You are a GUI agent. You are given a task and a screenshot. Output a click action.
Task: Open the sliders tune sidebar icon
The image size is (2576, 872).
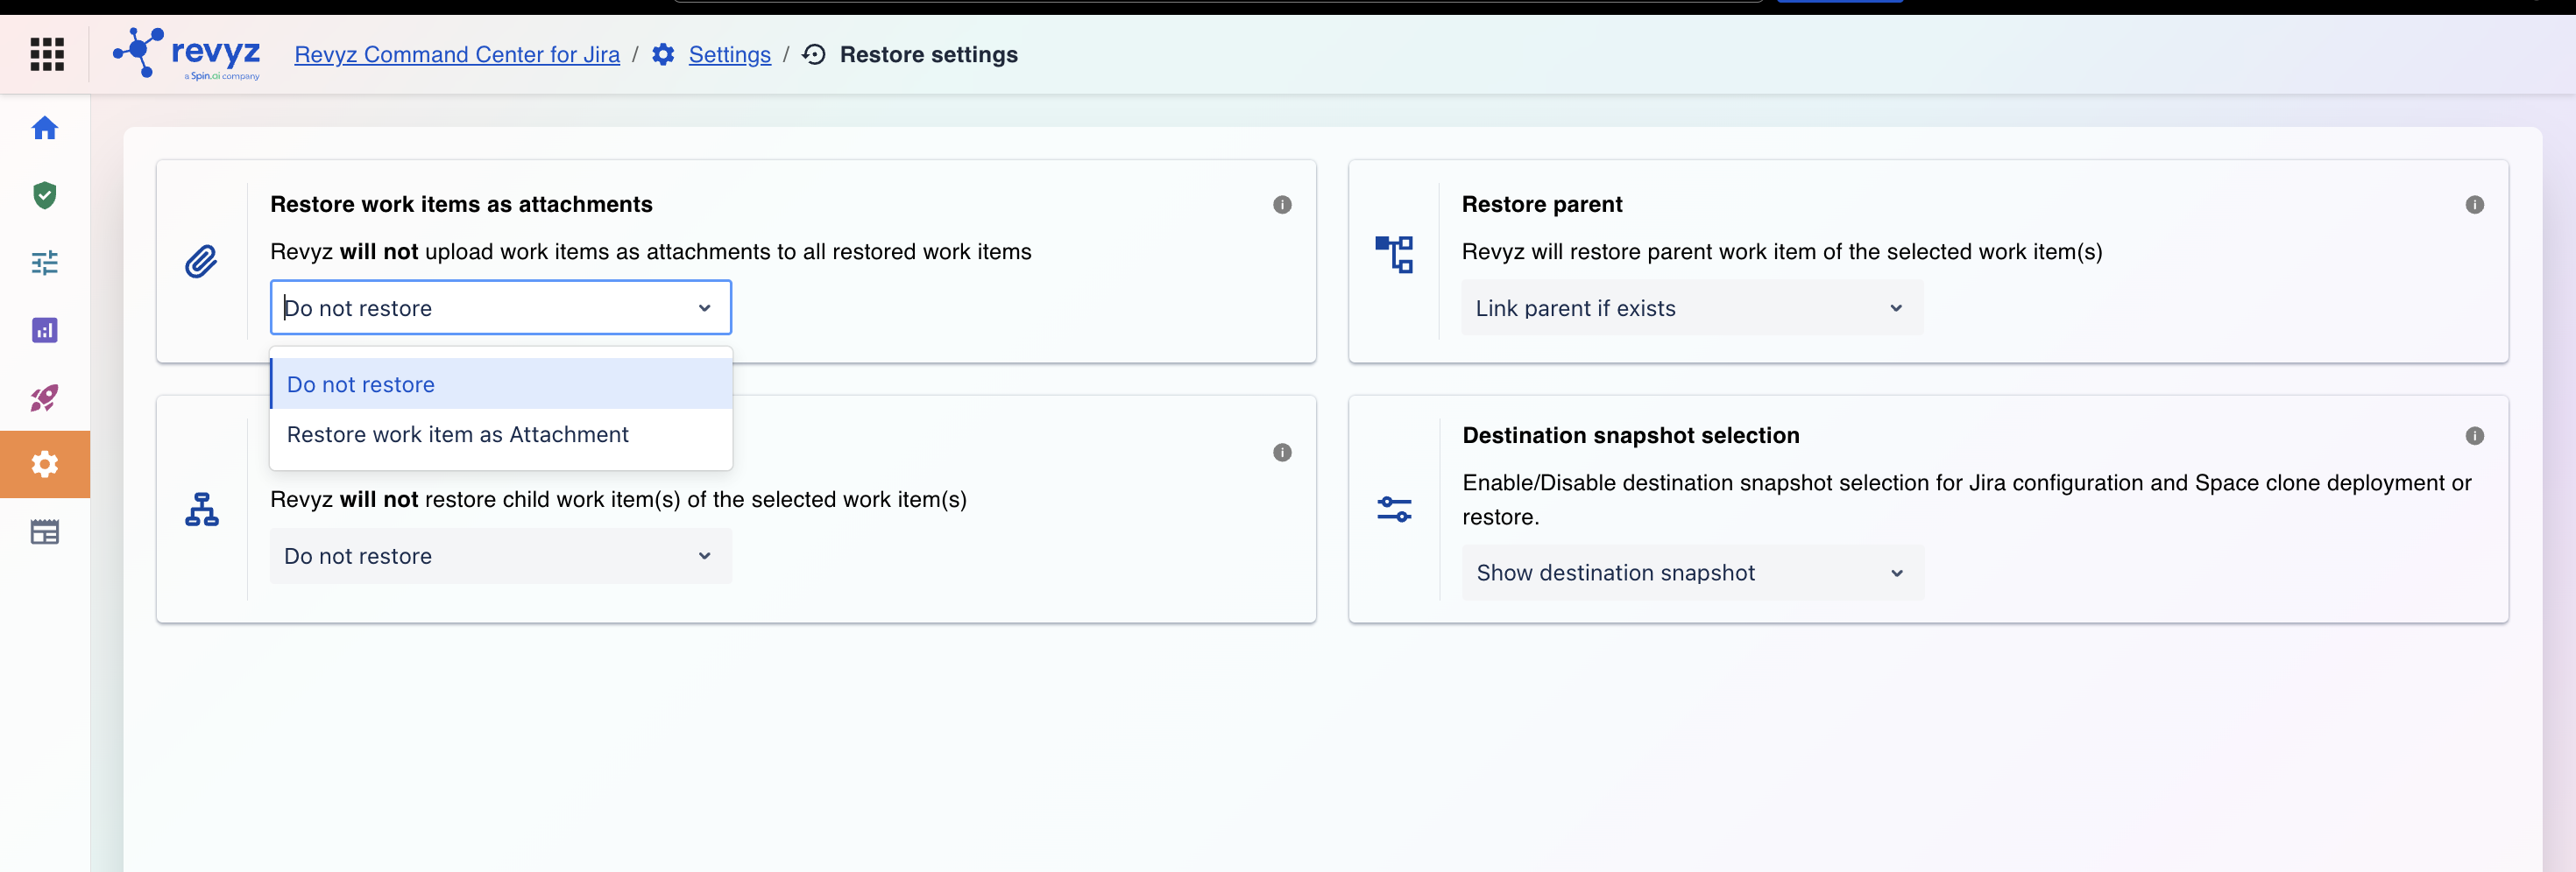point(45,263)
